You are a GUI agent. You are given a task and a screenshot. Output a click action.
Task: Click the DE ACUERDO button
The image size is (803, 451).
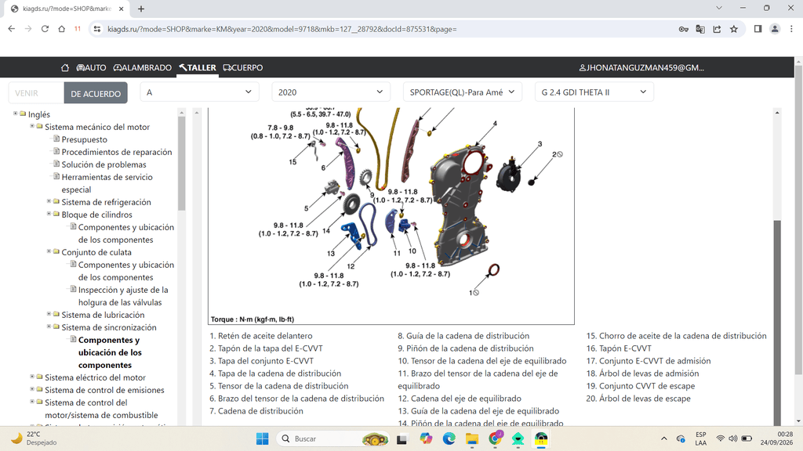96,93
